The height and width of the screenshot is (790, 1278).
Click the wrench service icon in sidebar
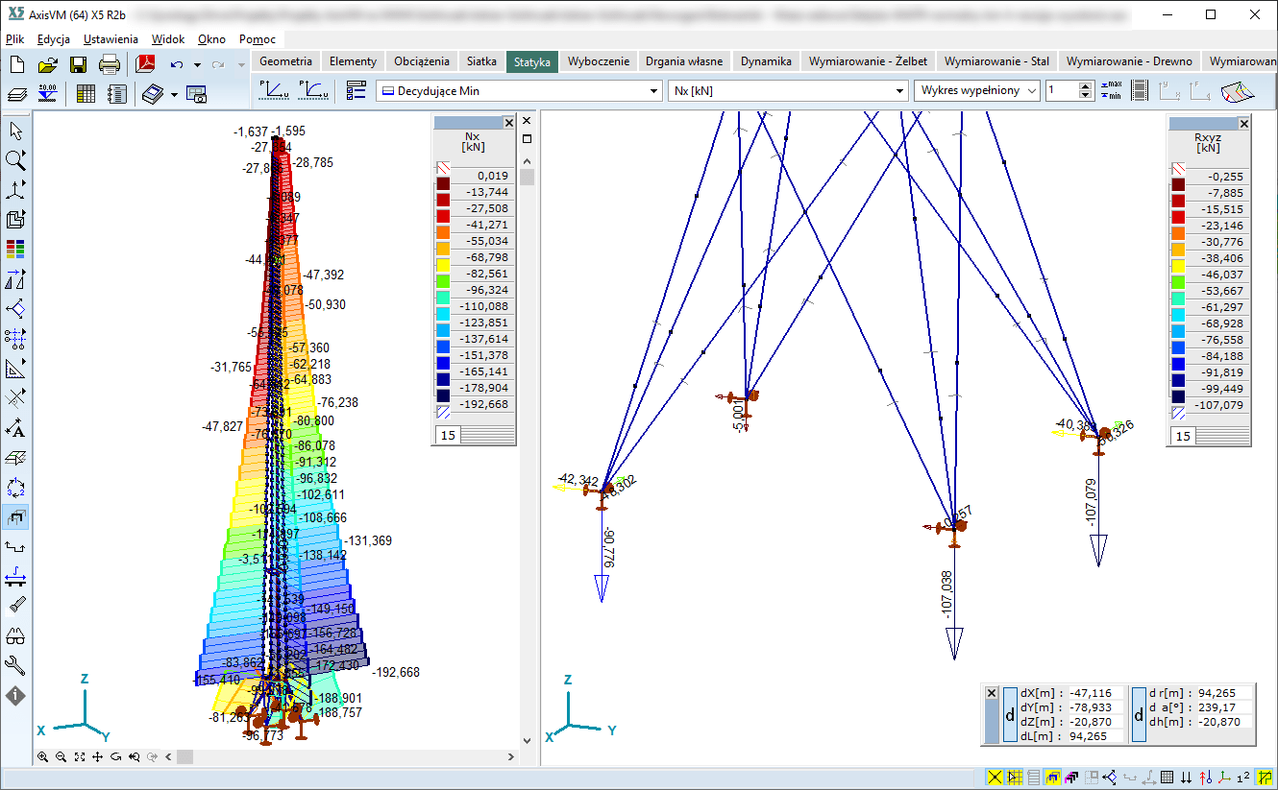(15, 665)
